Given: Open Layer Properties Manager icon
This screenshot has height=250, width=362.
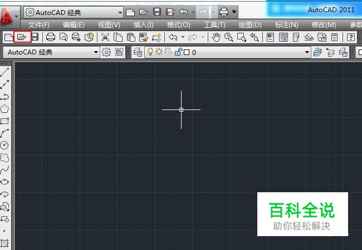Looking at the screenshot, I should (138, 52).
